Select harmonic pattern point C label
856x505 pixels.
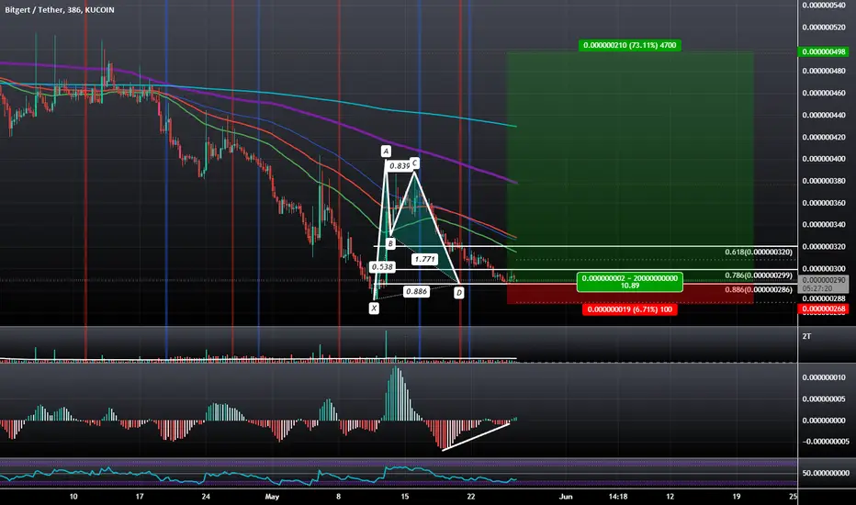point(414,163)
